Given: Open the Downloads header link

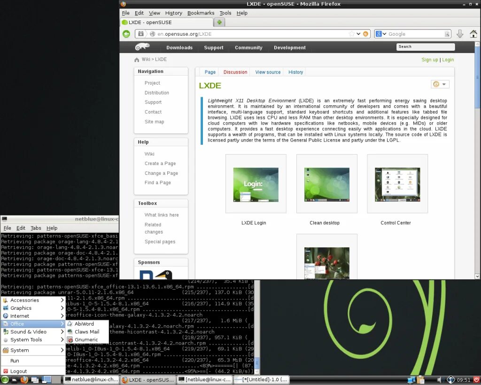Looking at the screenshot, I should (x=179, y=47).
